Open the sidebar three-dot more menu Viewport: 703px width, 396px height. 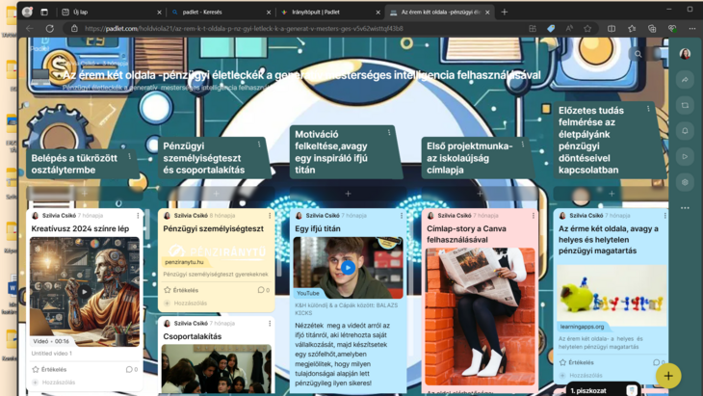(685, 208)
